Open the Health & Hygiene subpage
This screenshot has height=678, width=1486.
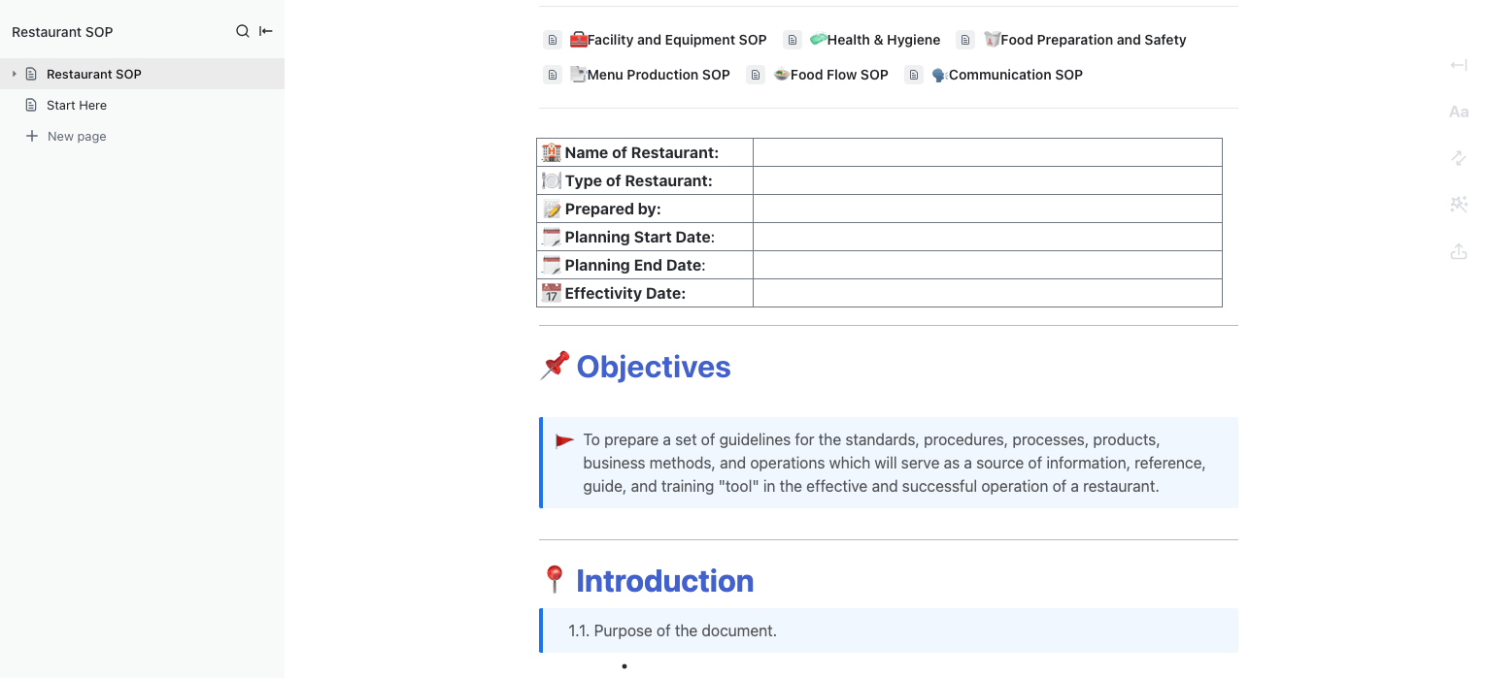pyautogui.click(x=883, y=40)
